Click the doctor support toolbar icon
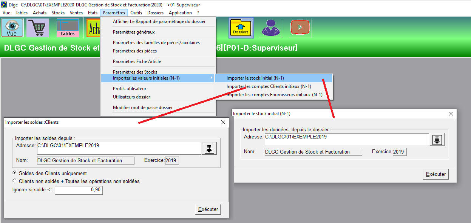 pos(271,28)
